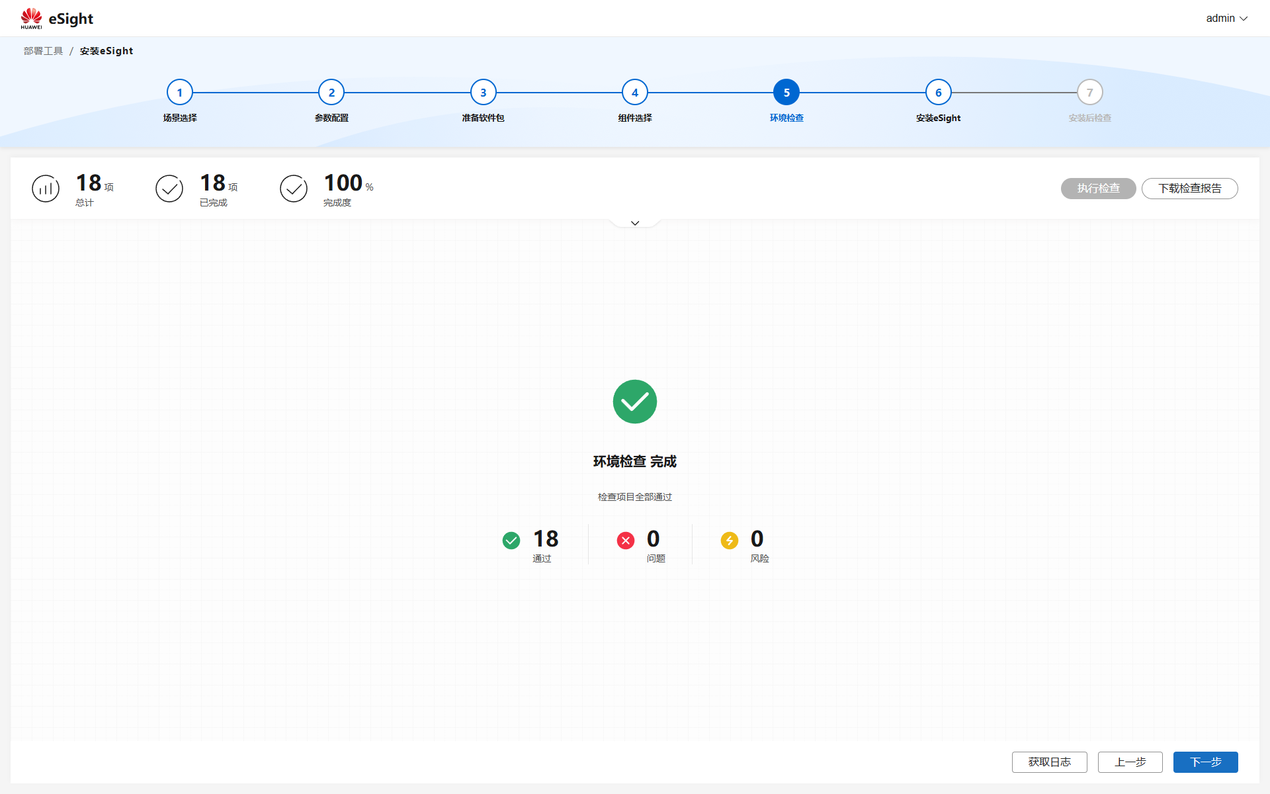The width and height of the screenshot is (1270, 794).
Task: Click the 获取日志 button
Action: coord(1049,762)
